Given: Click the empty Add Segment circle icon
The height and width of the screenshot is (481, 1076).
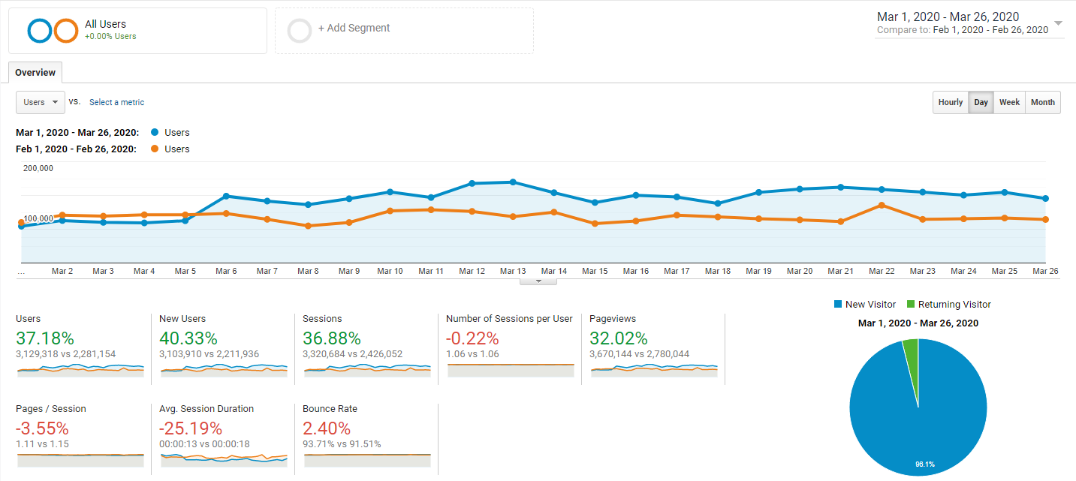Looking at the screenshot, I should (300, 31).
